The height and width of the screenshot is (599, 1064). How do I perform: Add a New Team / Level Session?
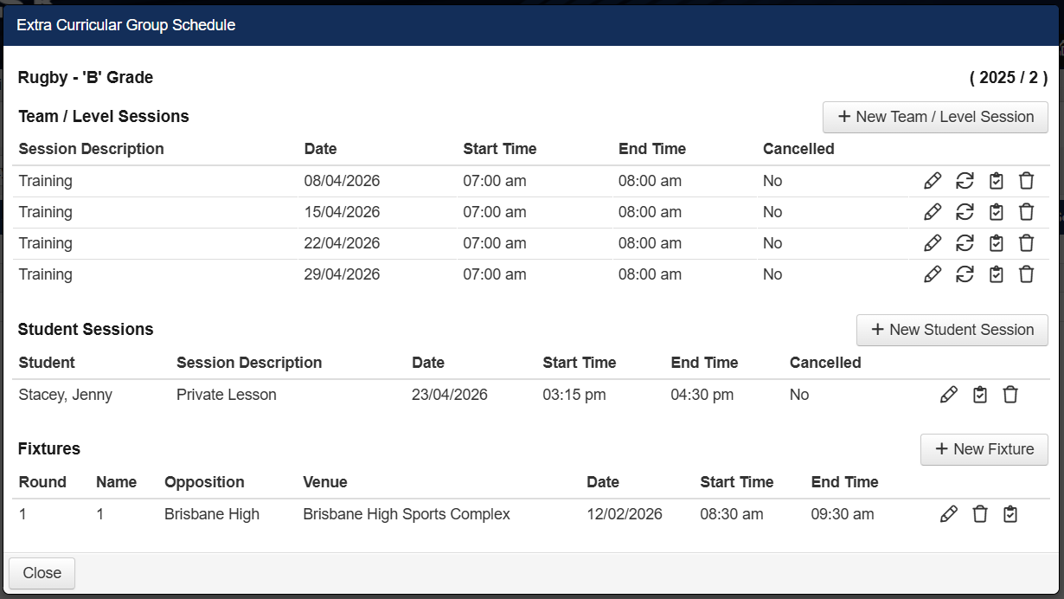[935, 117]
